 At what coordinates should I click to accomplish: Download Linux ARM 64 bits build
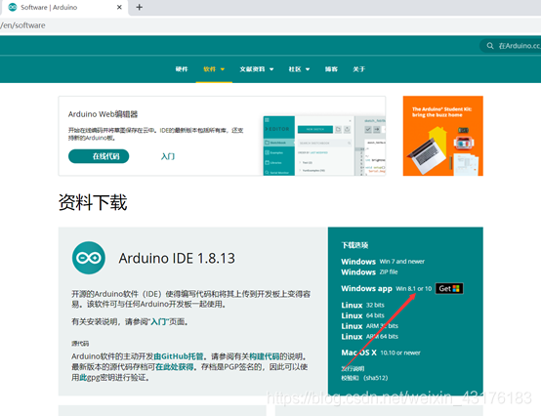(x=369, y=336)
